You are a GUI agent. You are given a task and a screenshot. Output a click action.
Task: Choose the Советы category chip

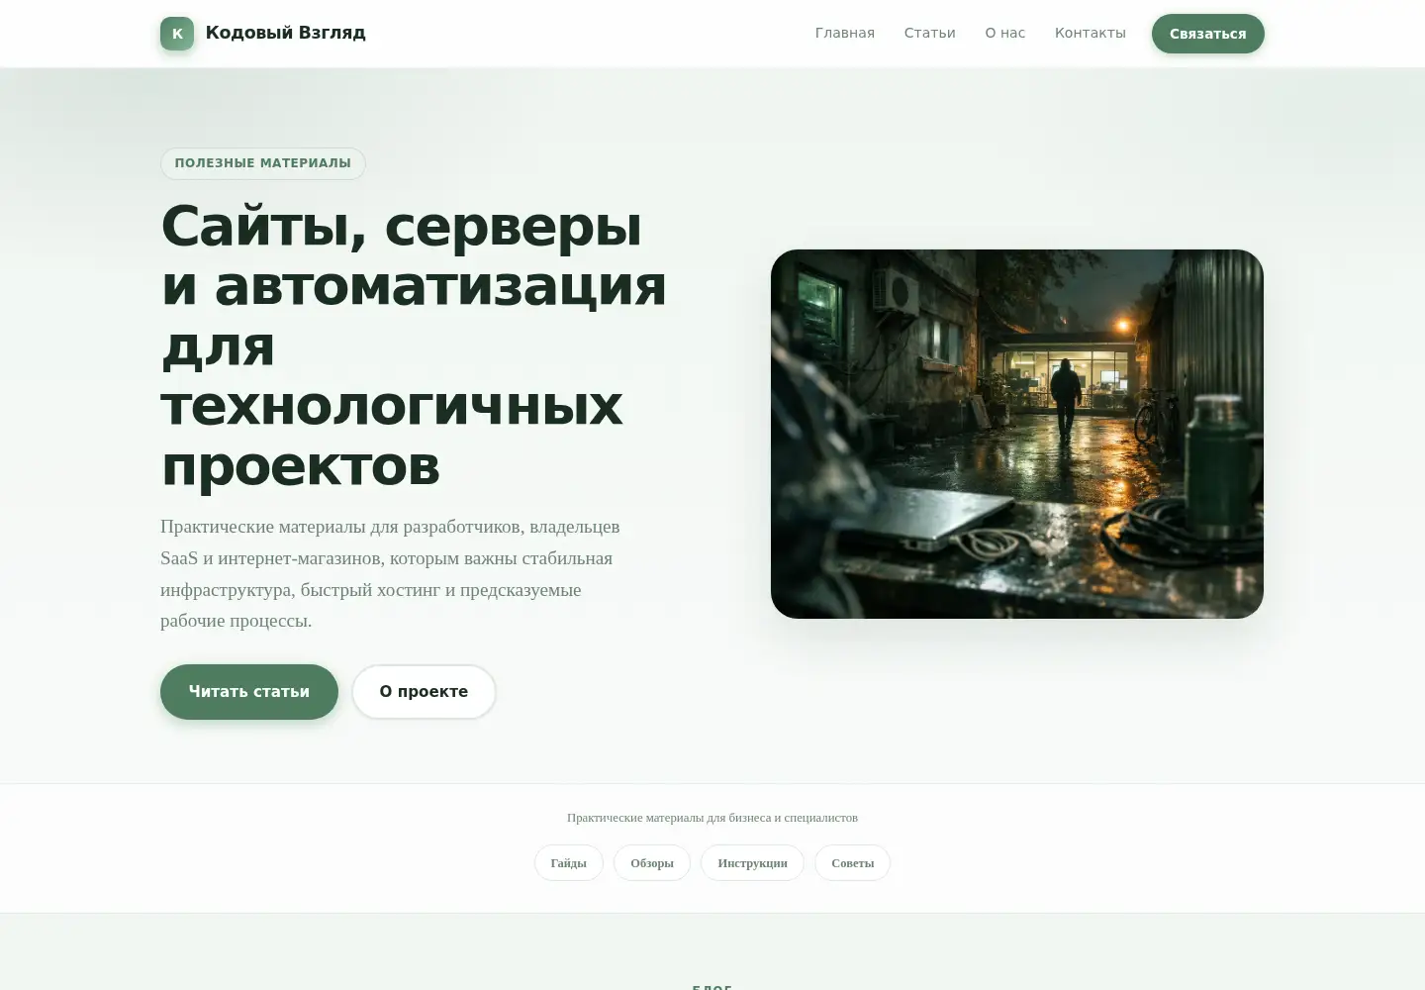click(x=853, y=863)
